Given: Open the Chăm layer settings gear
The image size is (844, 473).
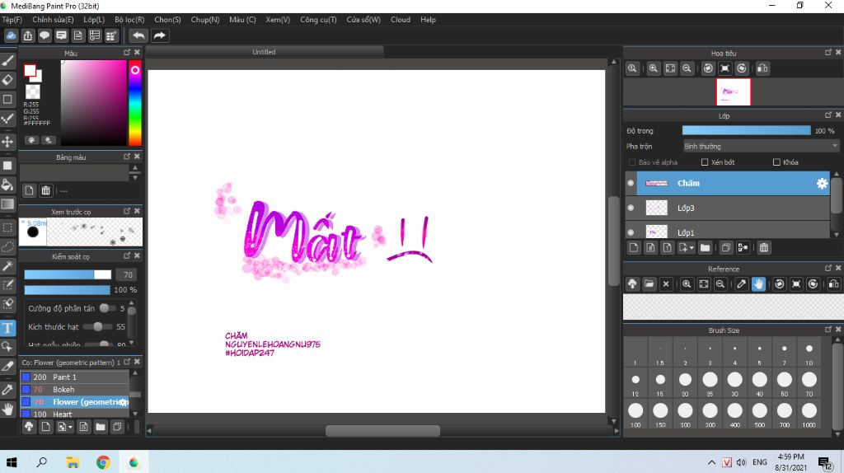Looking at the screenshot, I should (x=822, y=183).
